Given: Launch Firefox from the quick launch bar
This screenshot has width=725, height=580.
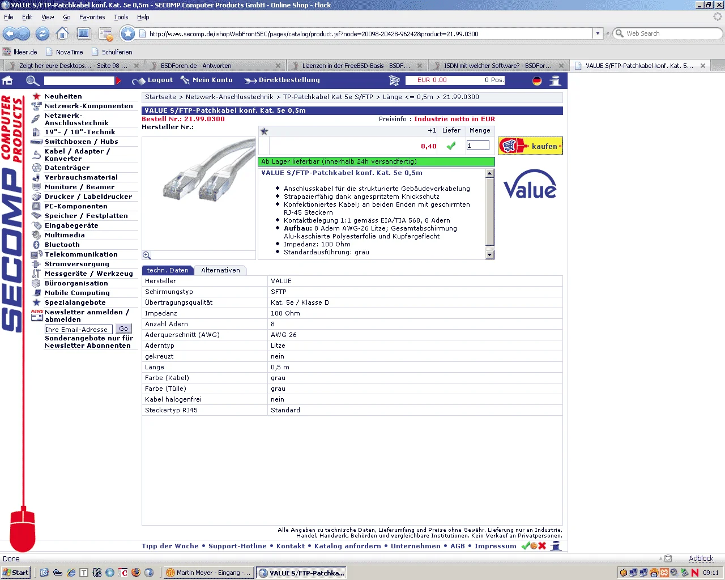Looking at the screenshot, I should [136, 573].
